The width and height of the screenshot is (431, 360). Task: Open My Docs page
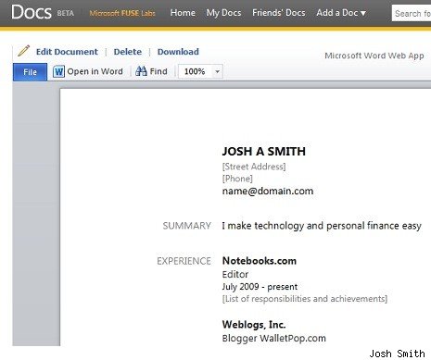click(x=223, y=13)
